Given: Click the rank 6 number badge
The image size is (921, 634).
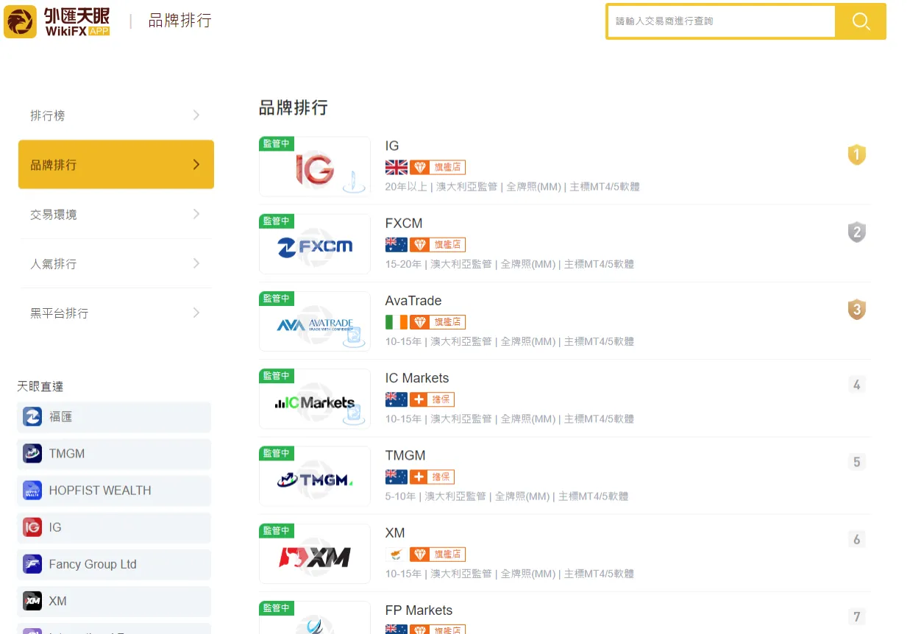Looking at the screenshot, I should coord(856,539).
